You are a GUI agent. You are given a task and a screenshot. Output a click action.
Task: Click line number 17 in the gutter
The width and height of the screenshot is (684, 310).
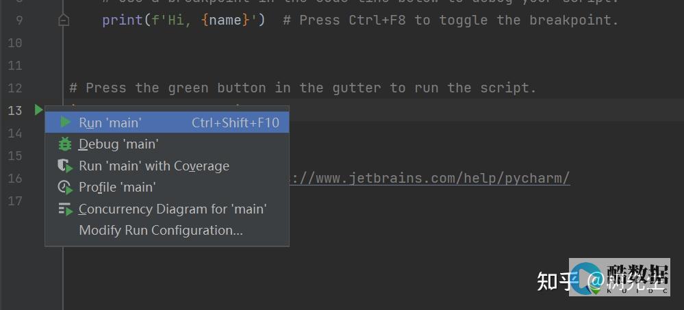(15, 201)
